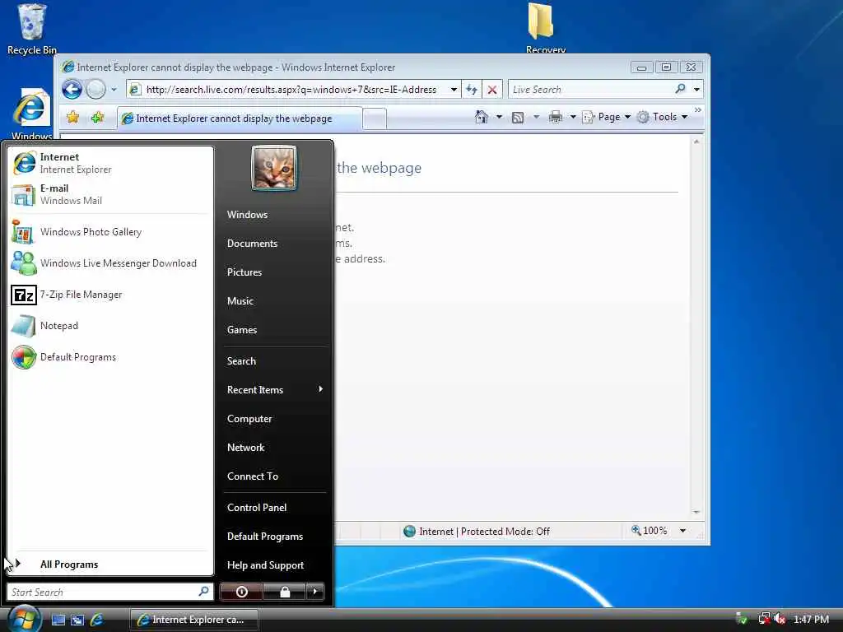Viewport: 843px width, 632px height.
Task: Launch Windows Mail E-mail entry
Action: tap(110, 194)
